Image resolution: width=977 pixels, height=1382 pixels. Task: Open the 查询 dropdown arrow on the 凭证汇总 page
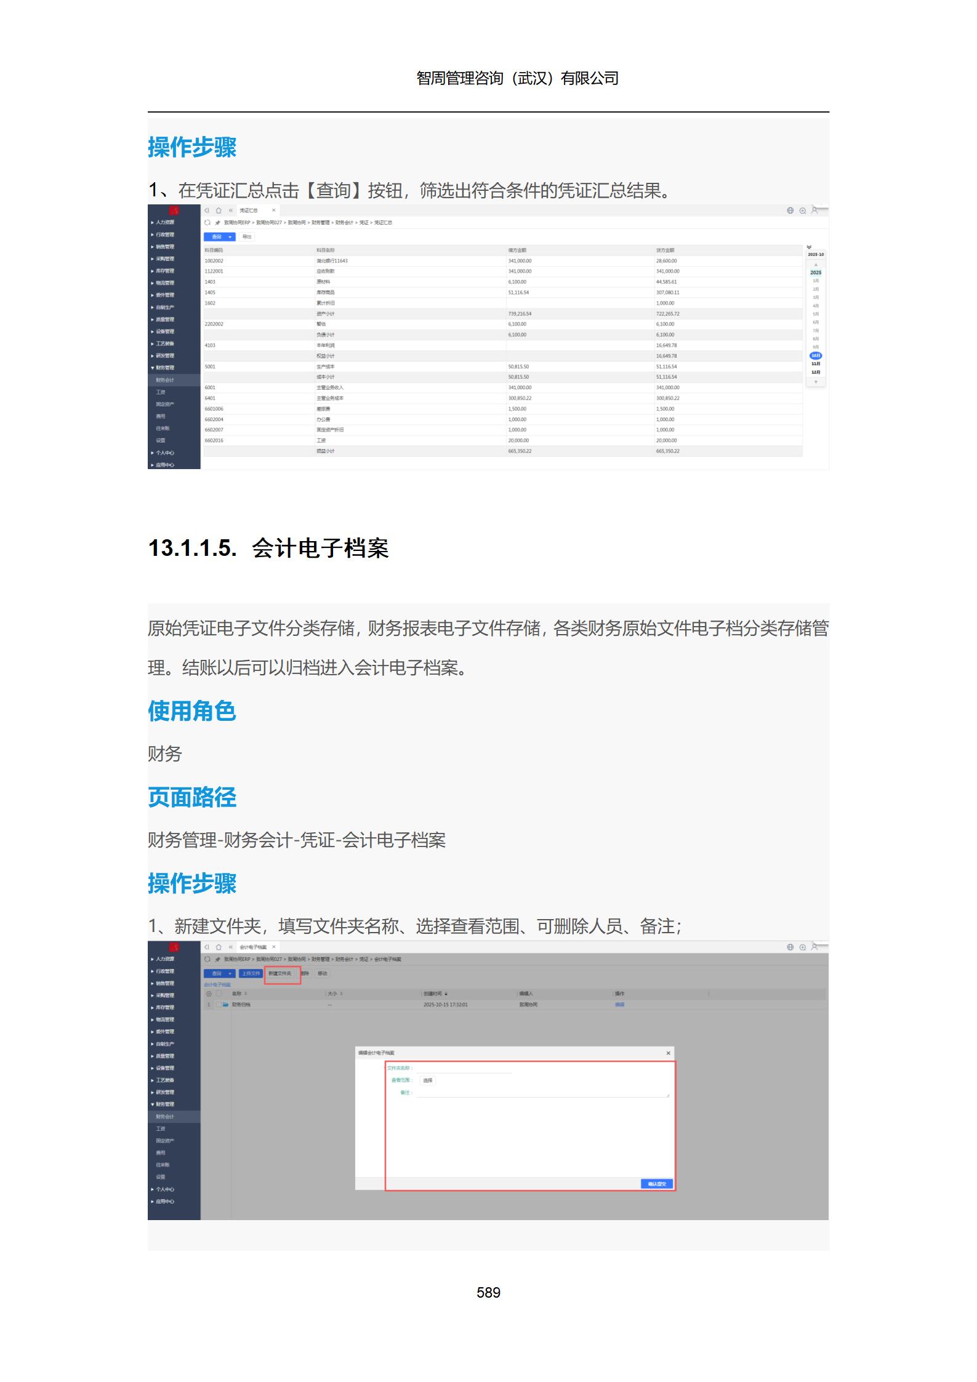[230, 237]
